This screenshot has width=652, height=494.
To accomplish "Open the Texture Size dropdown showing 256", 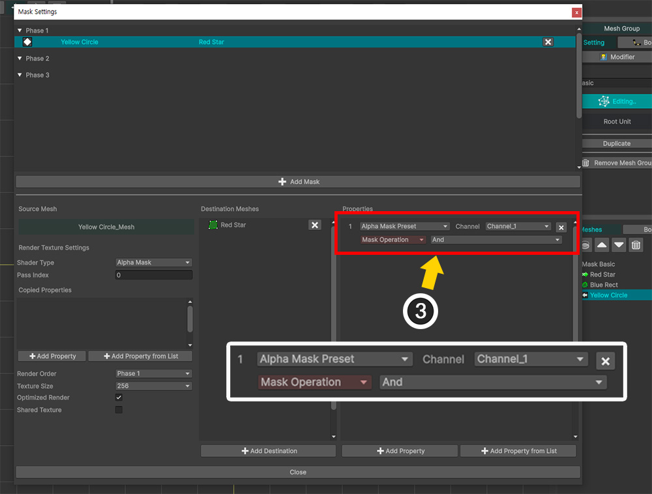I will (153, 386).
